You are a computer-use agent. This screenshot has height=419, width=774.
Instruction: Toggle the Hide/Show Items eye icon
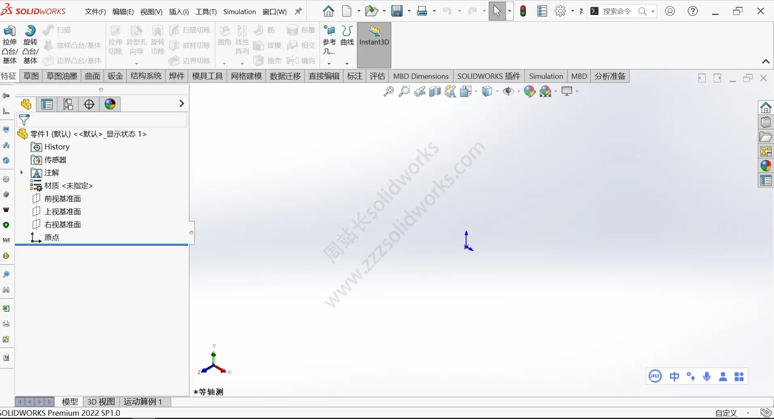click(x=509, y=91)
